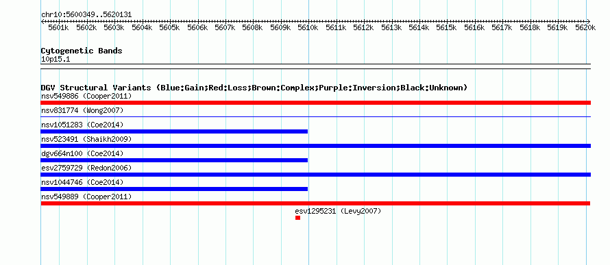Click the Cytogenetic Bands track title
The image size is (610, 265).
pos(82,51)
